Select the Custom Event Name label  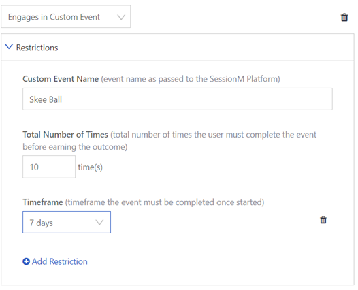click(x=61, y=79)
